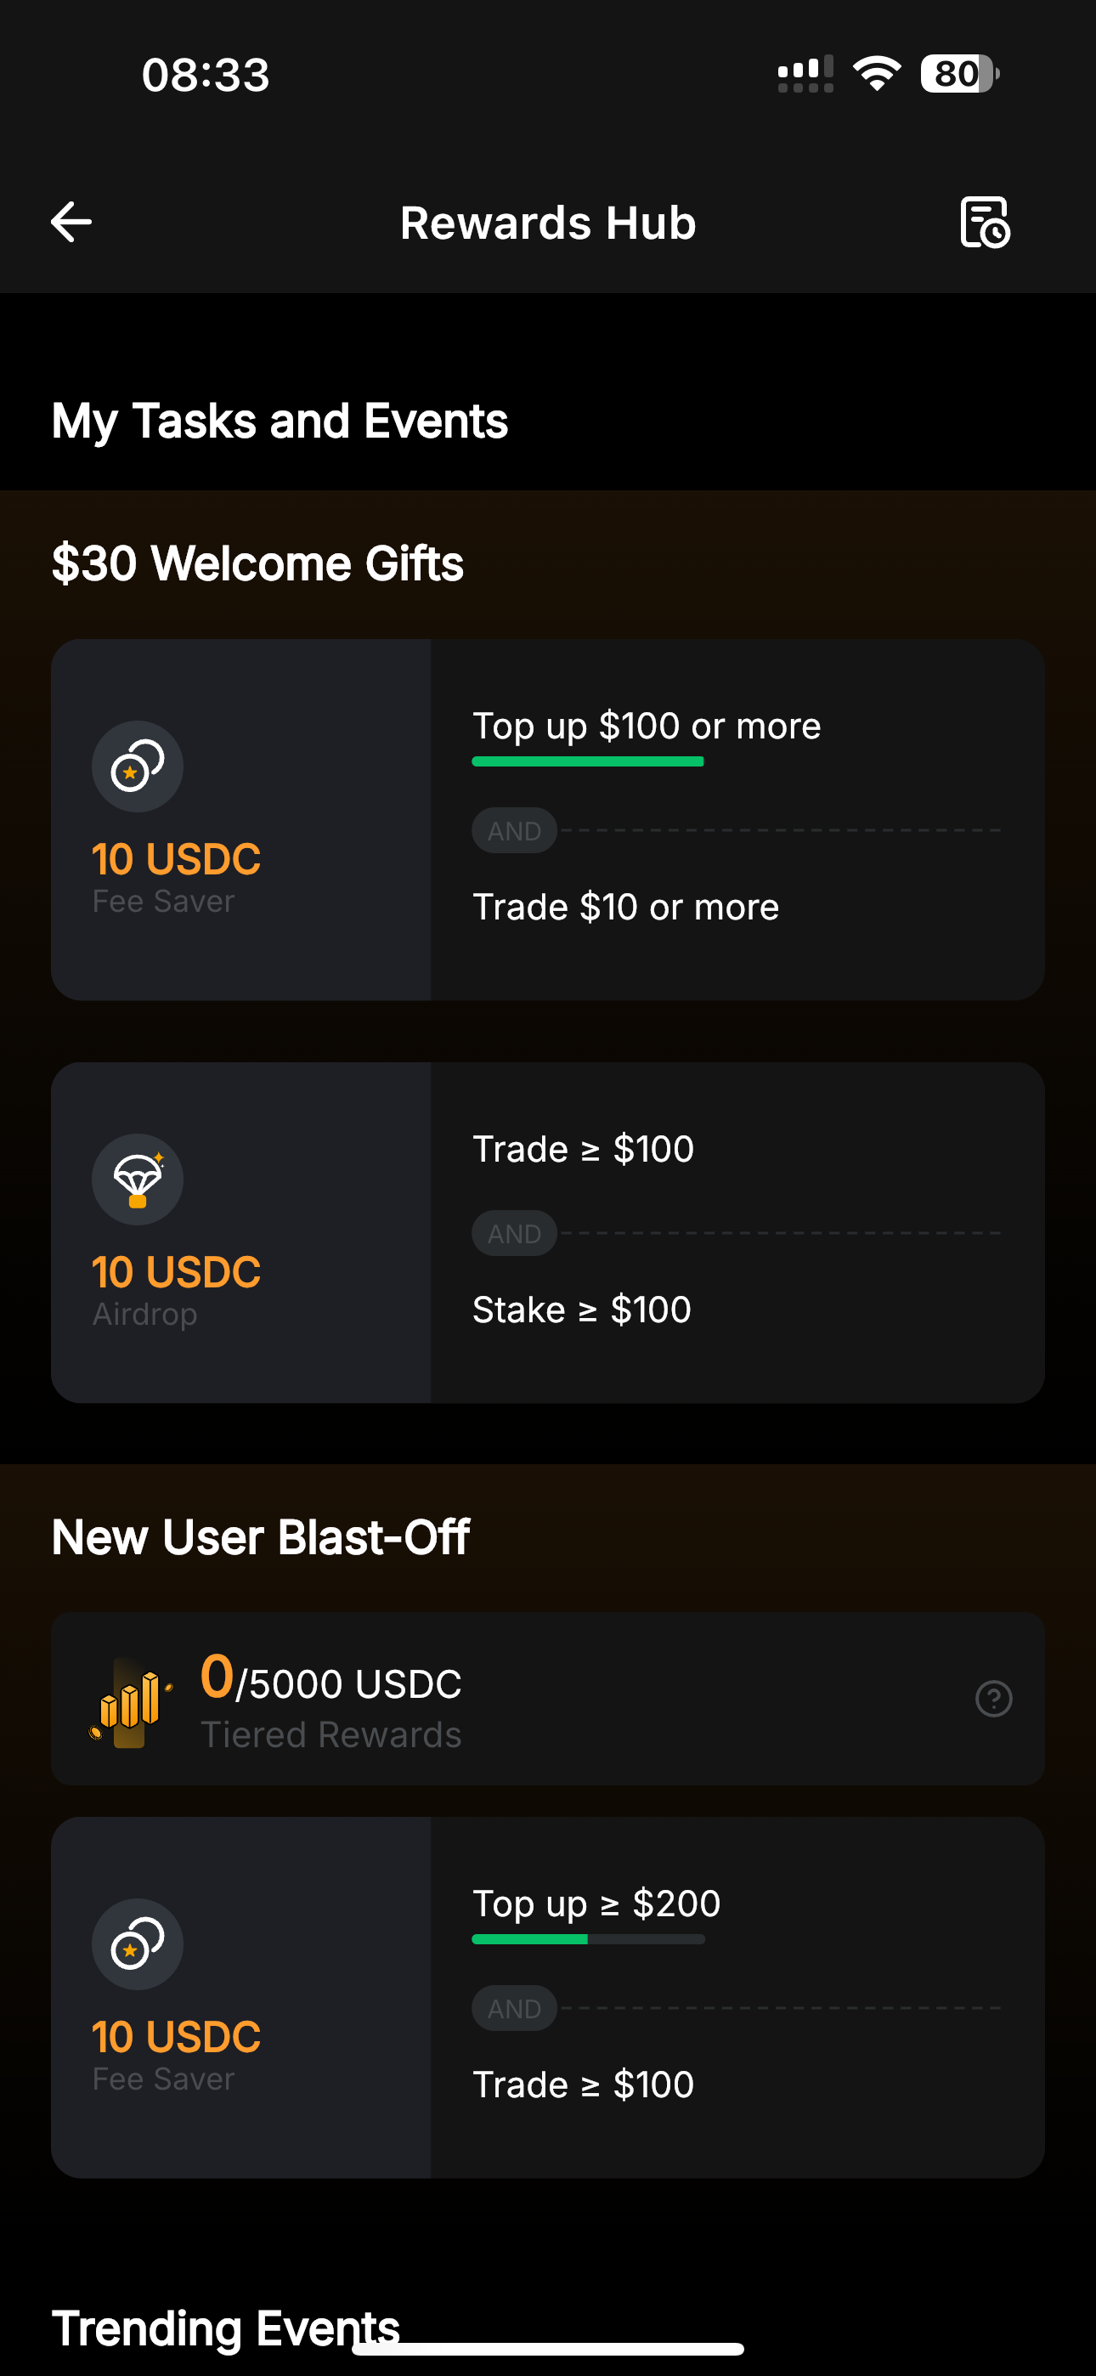Tap the back arrow icon
Viewport: 1096px width, 2376px height.
coord(71,223)
